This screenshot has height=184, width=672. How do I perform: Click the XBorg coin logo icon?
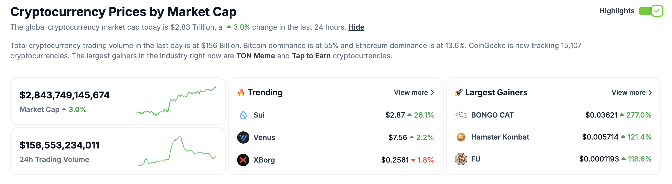pos(243,160)
